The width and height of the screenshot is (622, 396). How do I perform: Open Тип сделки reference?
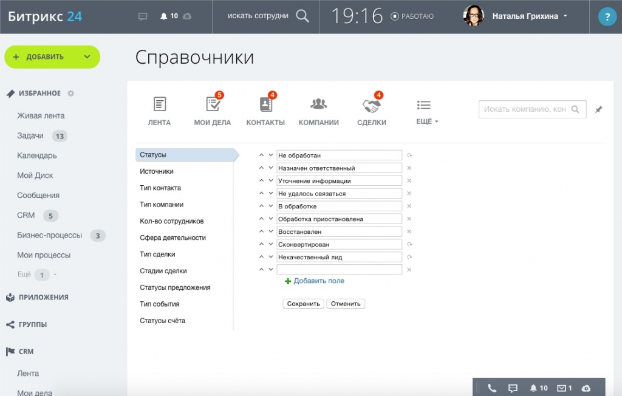click(157, 254)
